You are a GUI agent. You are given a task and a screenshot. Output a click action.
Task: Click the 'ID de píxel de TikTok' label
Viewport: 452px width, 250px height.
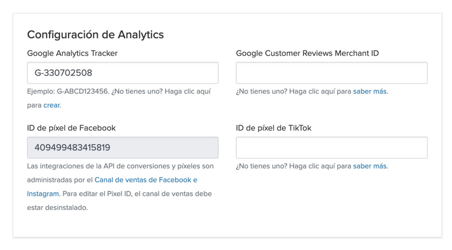(x=273, y=128)
